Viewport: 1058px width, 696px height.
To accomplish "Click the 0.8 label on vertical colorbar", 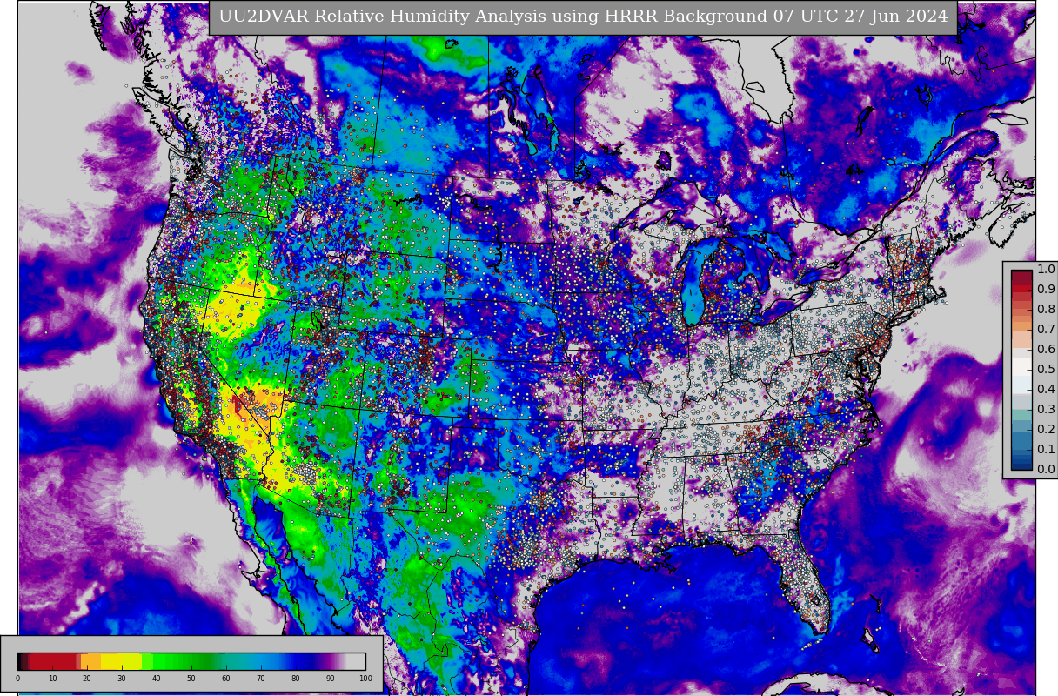I will [1046, 309].
